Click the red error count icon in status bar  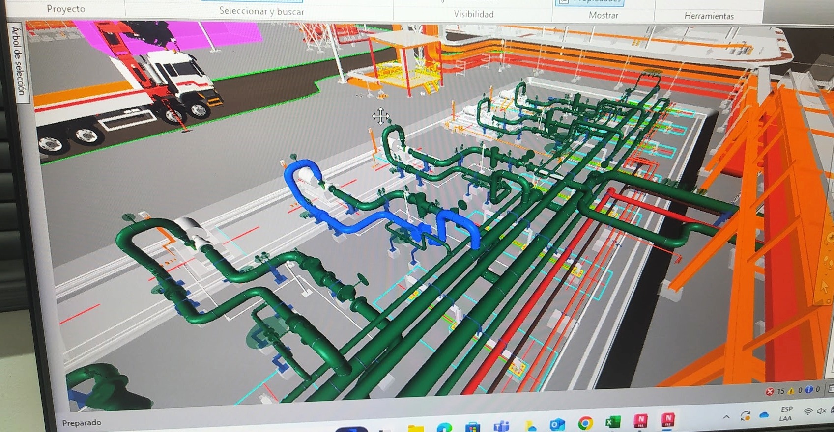point(770,391)
